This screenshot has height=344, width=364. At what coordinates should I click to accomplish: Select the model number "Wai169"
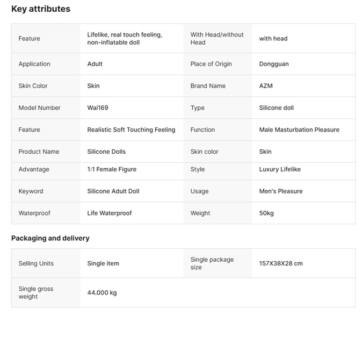[98, 108]
